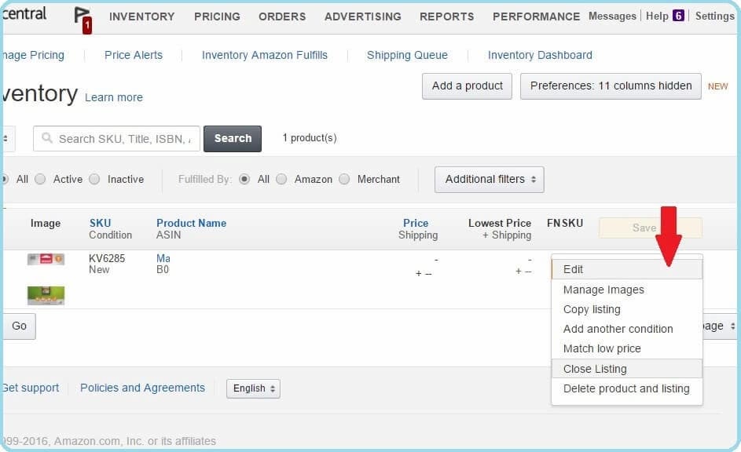Click Delete product and listing option
Image resolution: width=741 pixels, height=452 pixels.
click(x=626, y=388)
